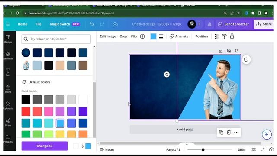Pick the brown photo color swatch
This screenshot has height=156, width=277.
(83, 65)
